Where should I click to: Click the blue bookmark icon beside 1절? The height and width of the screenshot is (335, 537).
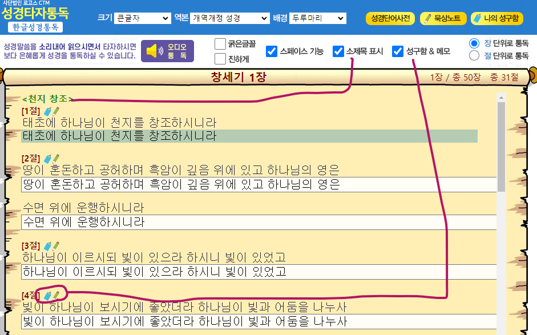[x=47, y=110]
